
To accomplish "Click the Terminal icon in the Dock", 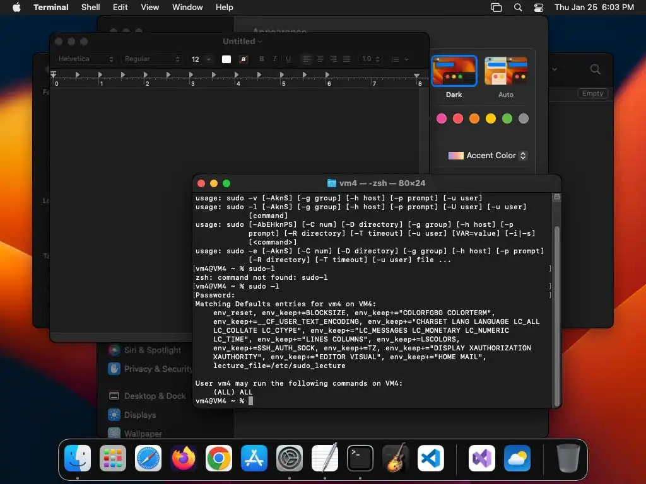I will (x=360, y=458).
